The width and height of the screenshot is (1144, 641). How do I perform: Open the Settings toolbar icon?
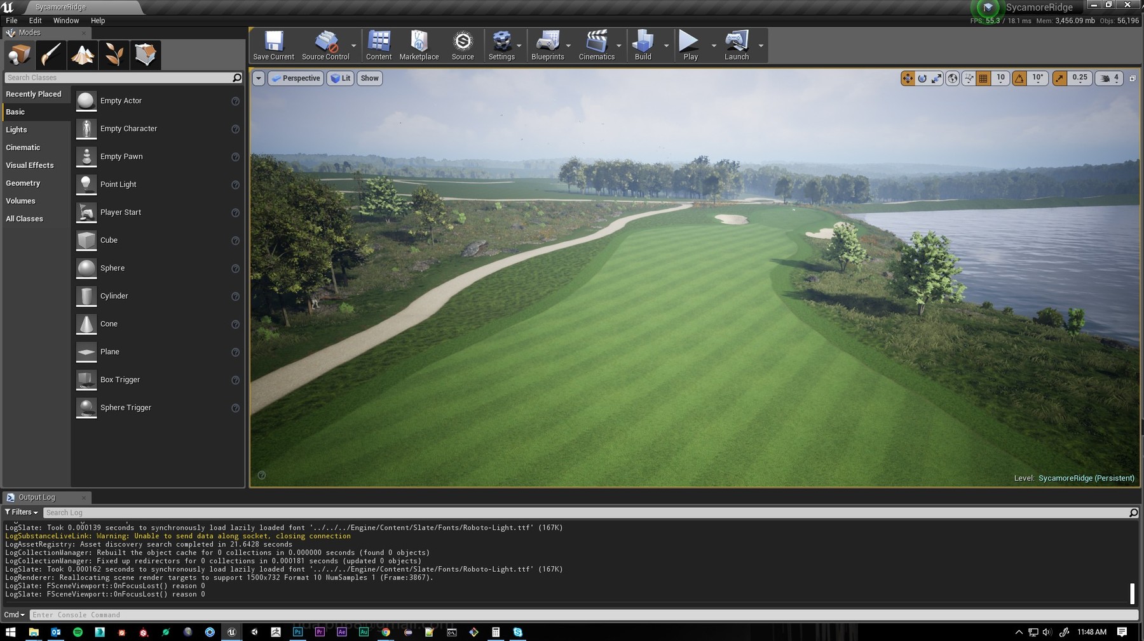[x=501, y=46]
